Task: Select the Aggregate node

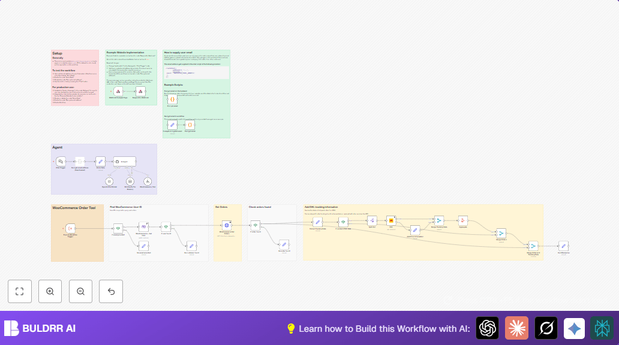Action: pyautogui.click(x=463, y=221)
